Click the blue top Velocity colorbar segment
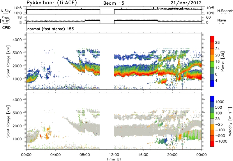233x161 pixels. (x=212, y=99)
